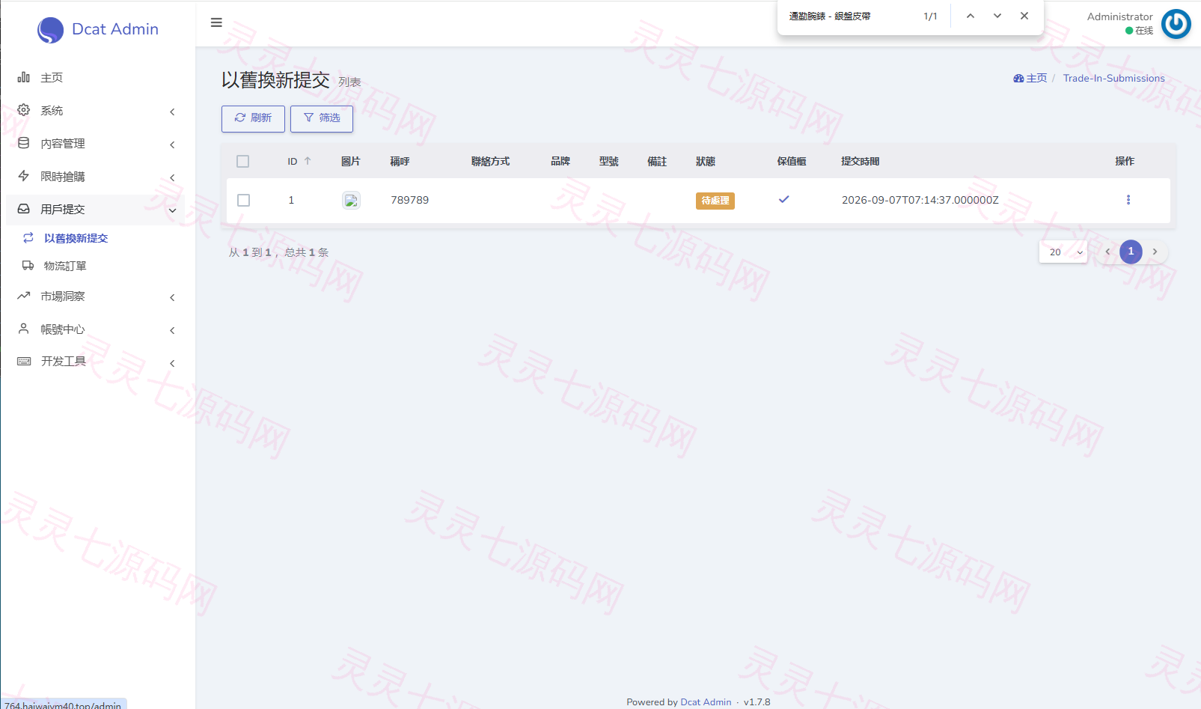This screenshot has width=1201, height=709.
Task: Click the 操作 column header
Action: (x=1125, y=161)
